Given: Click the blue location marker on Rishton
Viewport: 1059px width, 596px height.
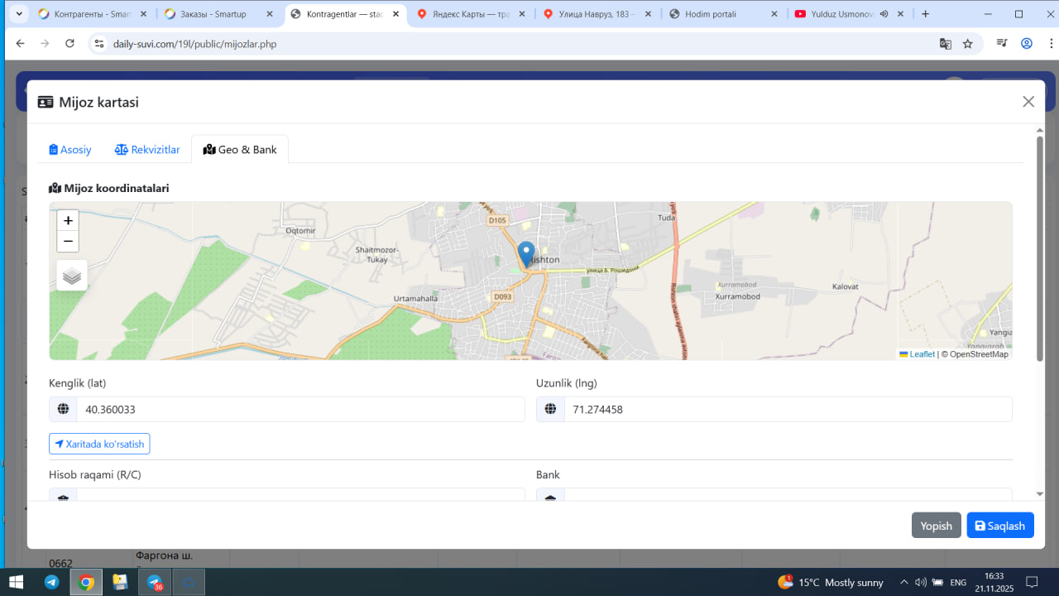Looking at the screenshot, I should point(526,254).
